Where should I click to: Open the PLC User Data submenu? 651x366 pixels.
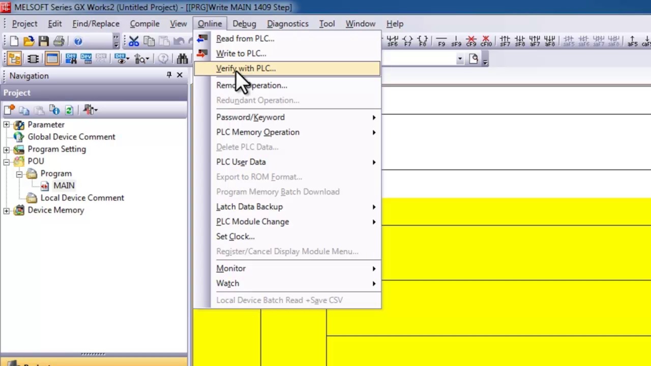tap(287, 162)
